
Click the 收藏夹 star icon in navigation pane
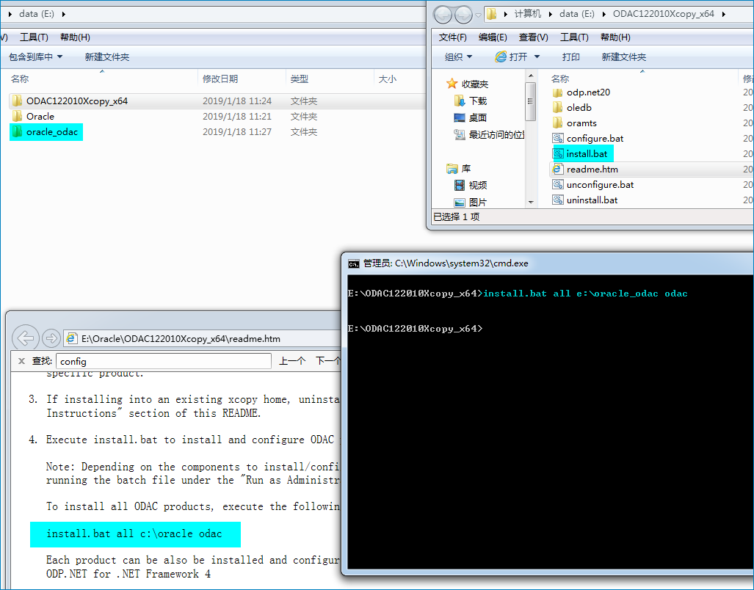click(x=452, y=84)
